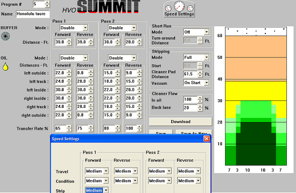Click the Name field Honolulu taure
The height and width of the screenshot is (193, 296).
33,14
